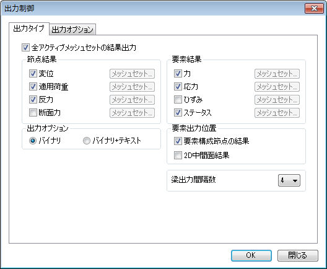Switch to the 出力オプション tab
This screenshot has height=269, width=327.
[72, 29]
